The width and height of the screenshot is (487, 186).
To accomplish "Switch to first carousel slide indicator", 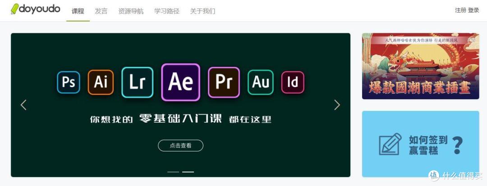I will 173,172.
